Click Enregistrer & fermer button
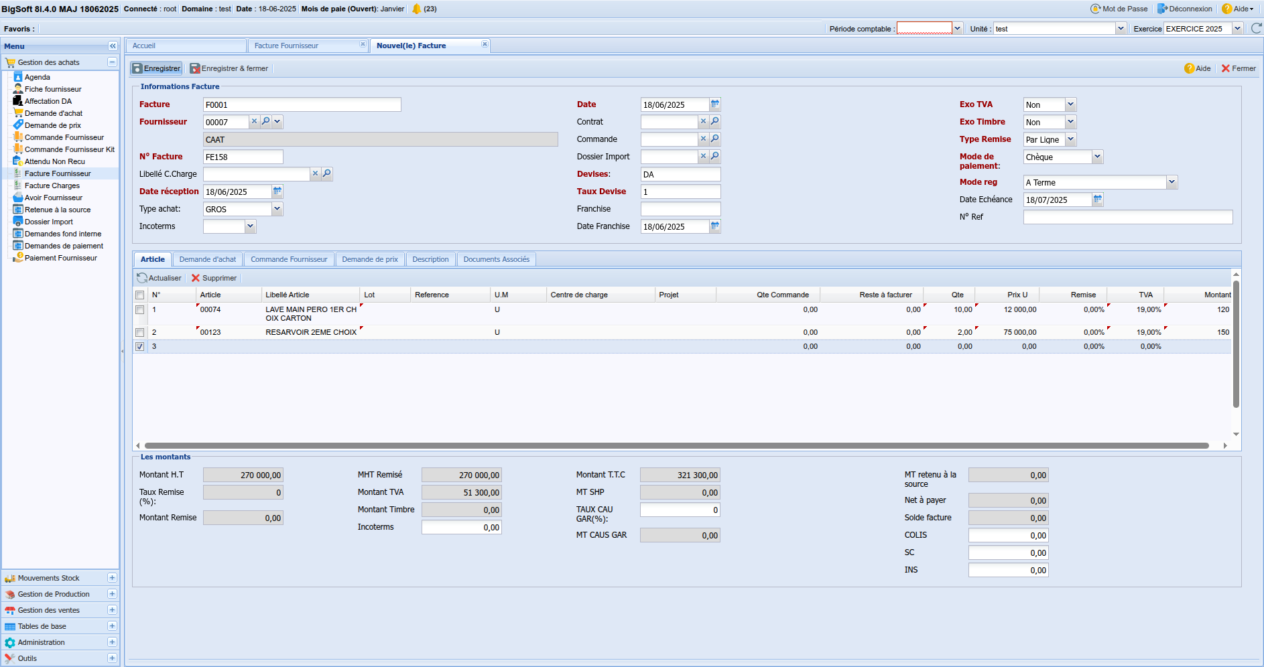1264x667 pixels. [229, 68]
